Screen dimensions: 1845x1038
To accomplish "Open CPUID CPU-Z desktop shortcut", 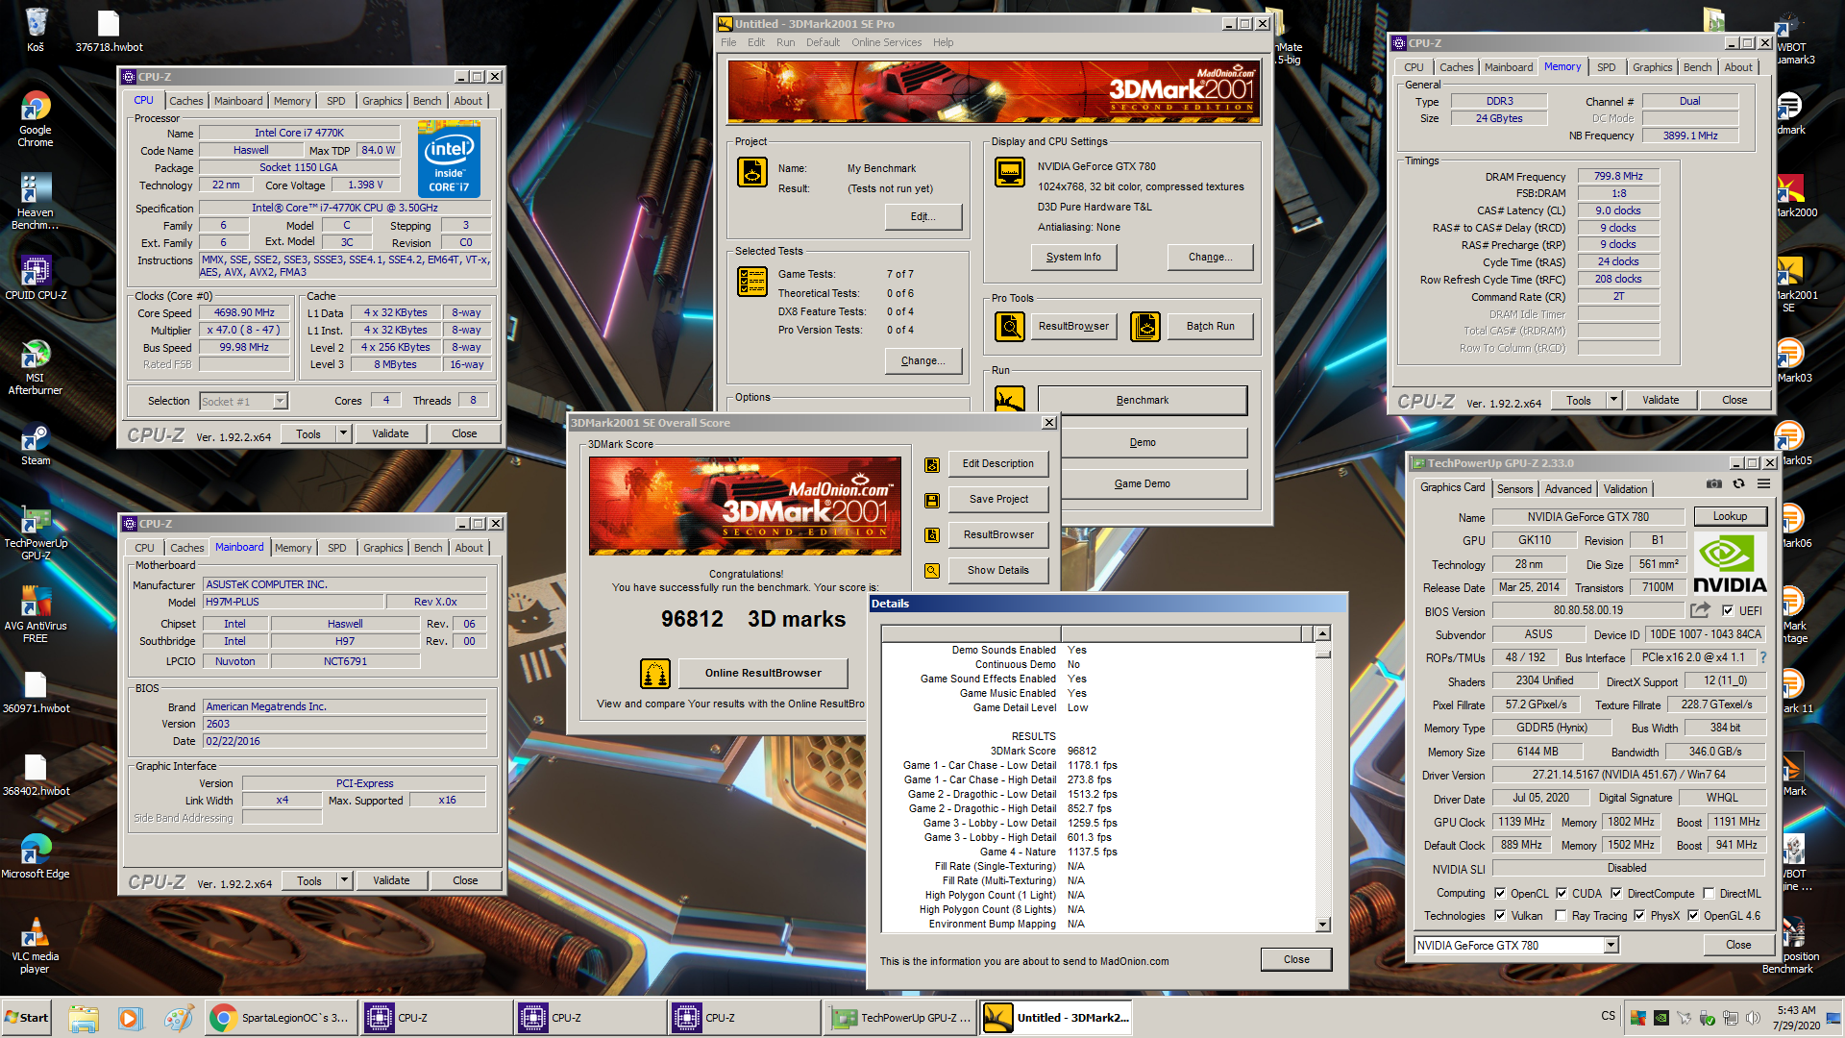I will (x=36, y=279).
